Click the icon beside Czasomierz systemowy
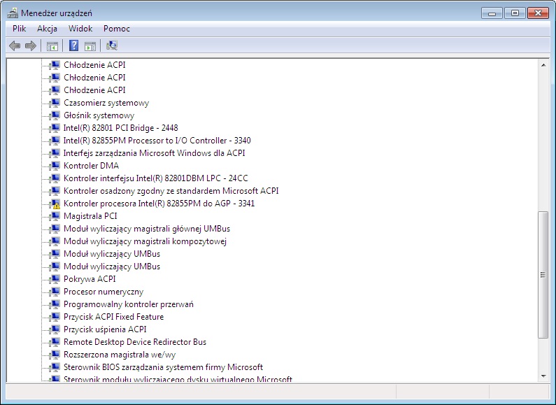 click(55, 103)
